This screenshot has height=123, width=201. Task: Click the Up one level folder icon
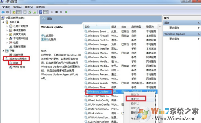point(14,12)
